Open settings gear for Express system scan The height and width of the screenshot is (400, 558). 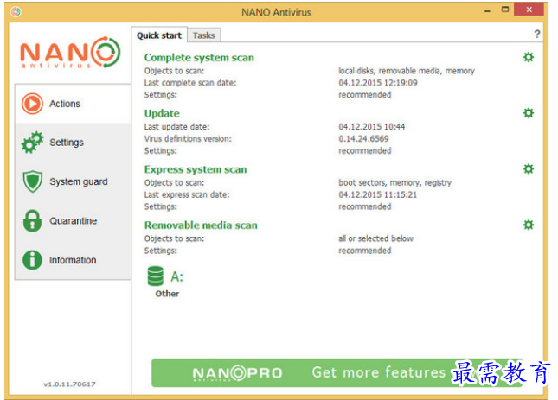(529, 168)
